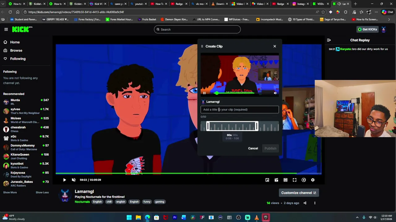Screen dimensions: 396x222
Task: Cancel the clip creation
Action: click(253, 148)
